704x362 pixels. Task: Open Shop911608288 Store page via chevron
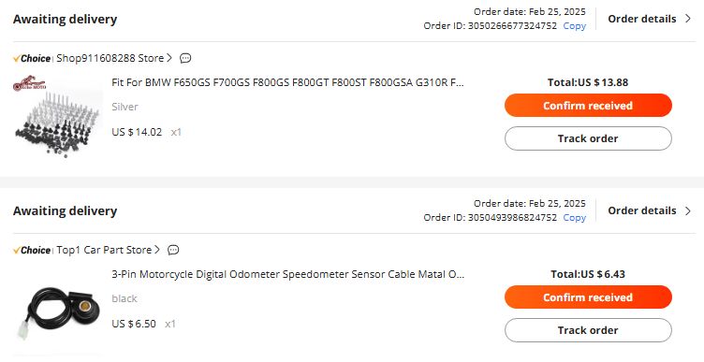coord(169,58)
